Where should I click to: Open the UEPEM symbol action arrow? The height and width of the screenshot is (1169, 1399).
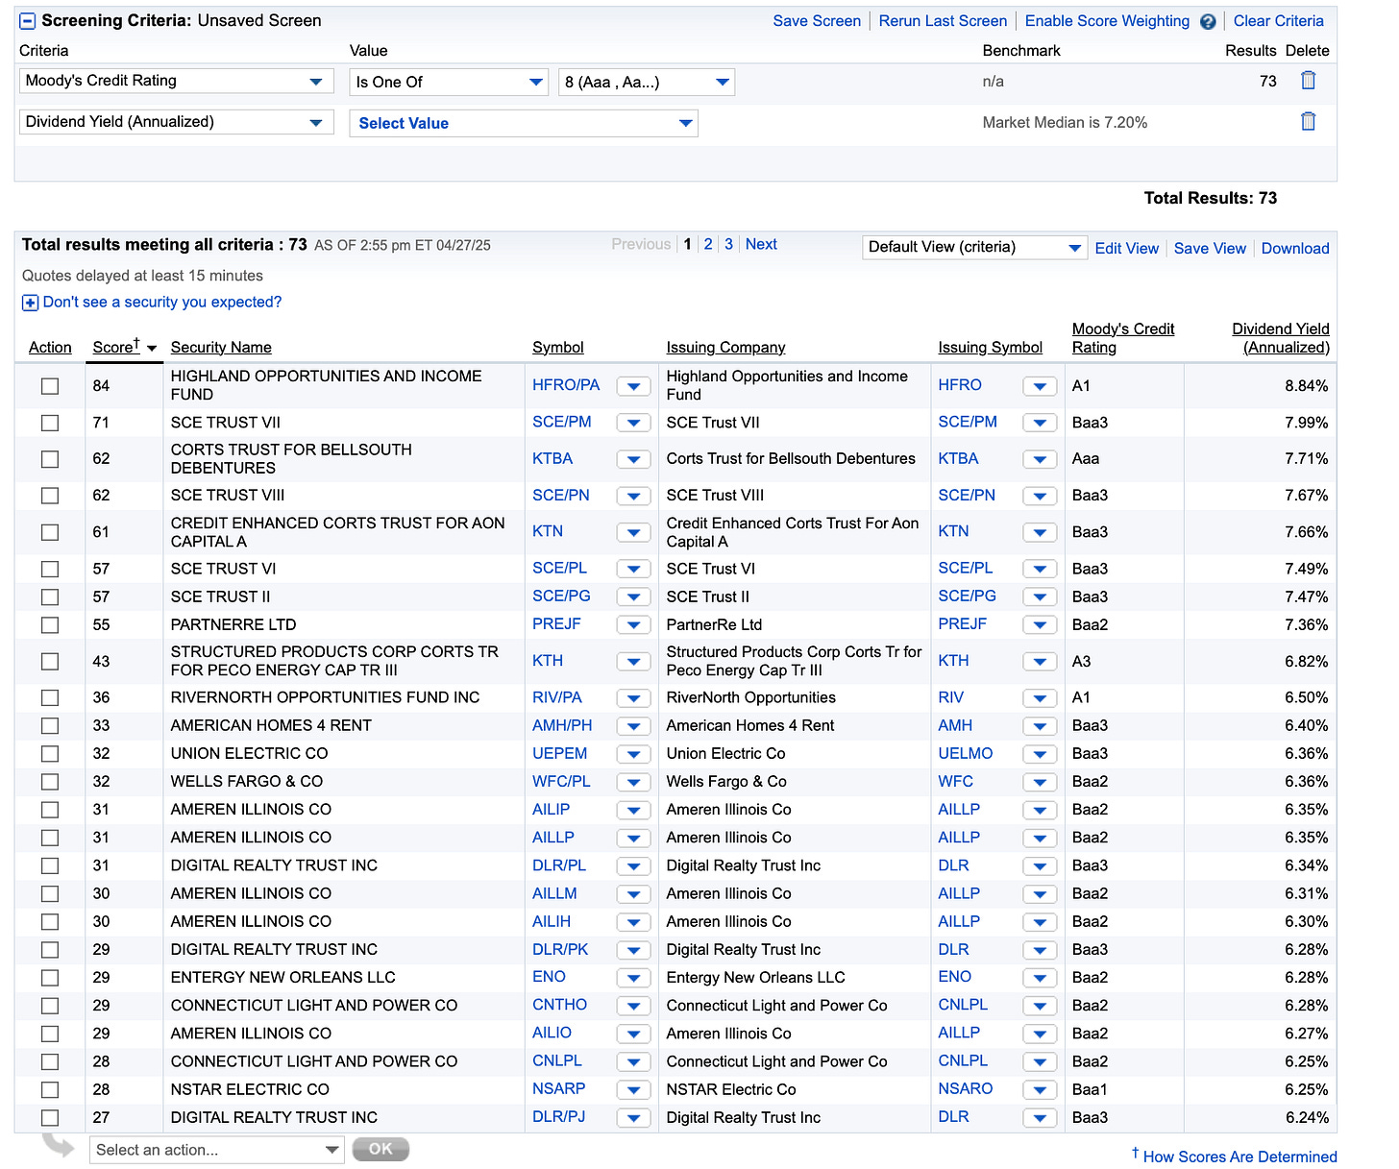pos(633,754)
